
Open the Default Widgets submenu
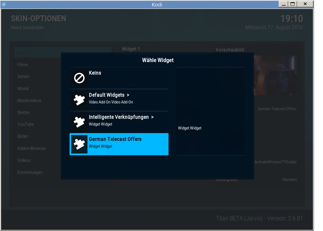[119, 100]
